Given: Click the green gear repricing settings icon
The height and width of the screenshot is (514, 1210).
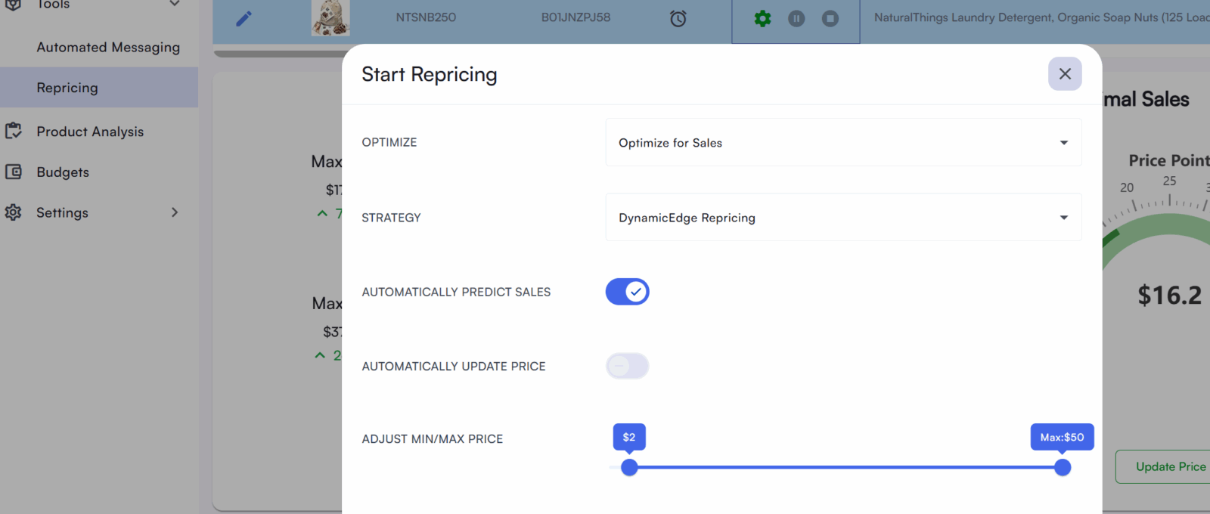Looking at the screenshot, I should pyautogui.click(x=762, y=18).
